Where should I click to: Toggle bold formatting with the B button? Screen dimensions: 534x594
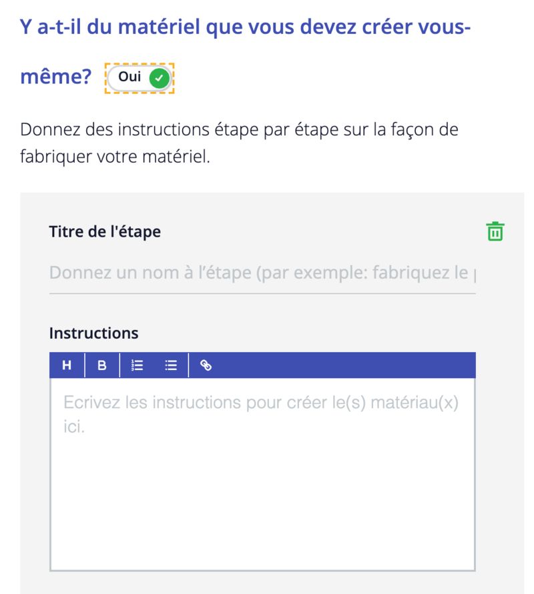(102, 365)
